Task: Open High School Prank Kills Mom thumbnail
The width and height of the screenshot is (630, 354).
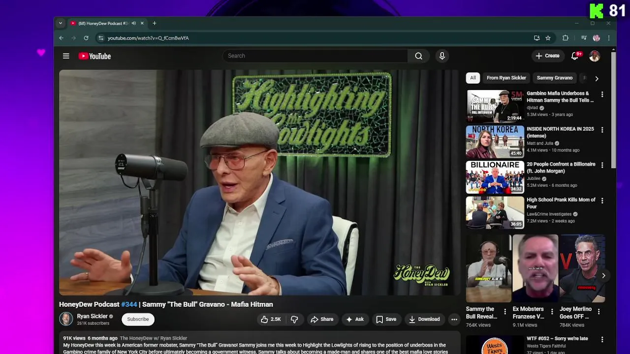Action: [x=495, y=212]
